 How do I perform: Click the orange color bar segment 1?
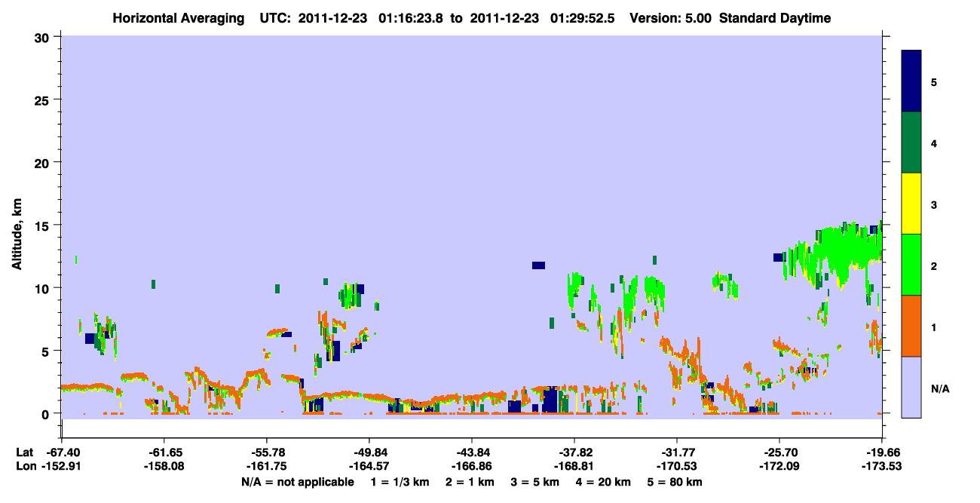click(x=911, y=326)
